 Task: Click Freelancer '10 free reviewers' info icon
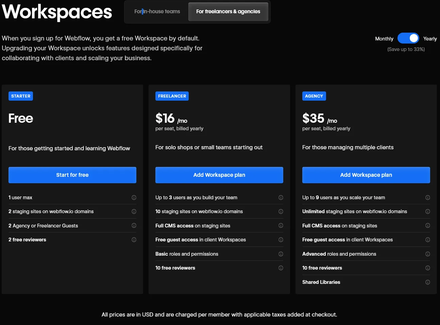click(x=281, y=268)
